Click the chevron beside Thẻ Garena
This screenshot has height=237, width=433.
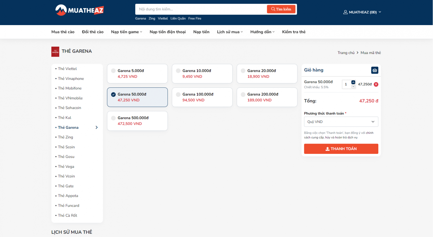(x=97, y=127)
